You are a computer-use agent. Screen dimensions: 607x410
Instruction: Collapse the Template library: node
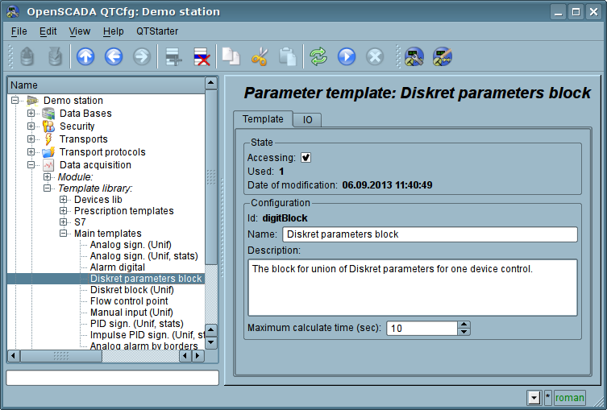pos(48,188)
